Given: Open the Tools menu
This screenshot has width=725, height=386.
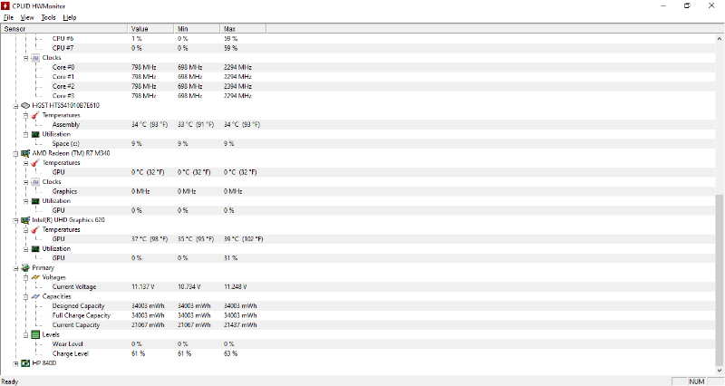Looking at the screenshot, I should coord(49,17).
